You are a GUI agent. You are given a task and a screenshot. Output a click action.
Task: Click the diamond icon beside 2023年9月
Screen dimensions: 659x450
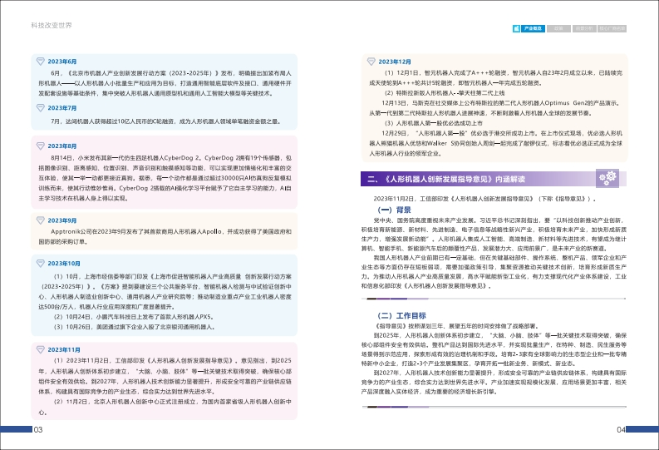click(x=41, y=220)
